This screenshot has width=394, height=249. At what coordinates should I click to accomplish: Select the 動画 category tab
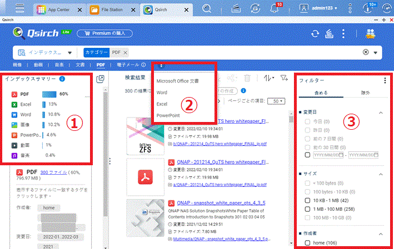coord(38,65)
